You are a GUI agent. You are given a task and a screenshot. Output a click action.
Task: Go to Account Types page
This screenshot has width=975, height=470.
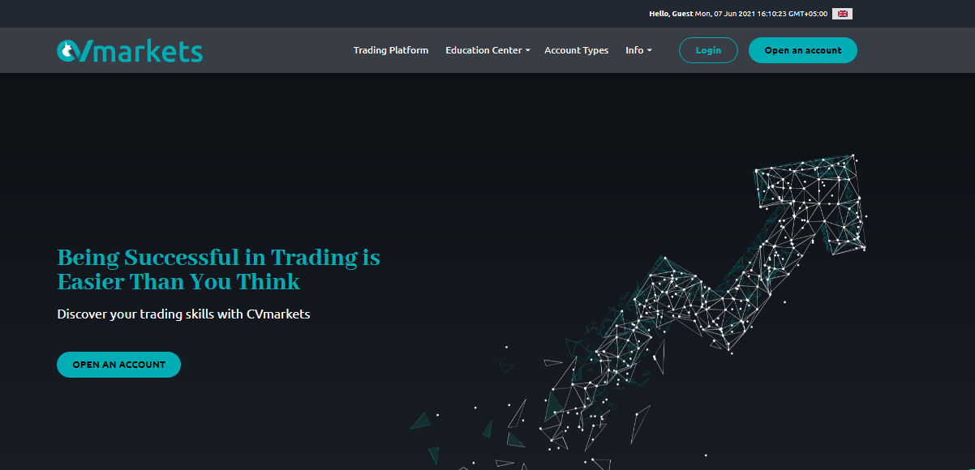pyautogui.click(x=577, y=50)
